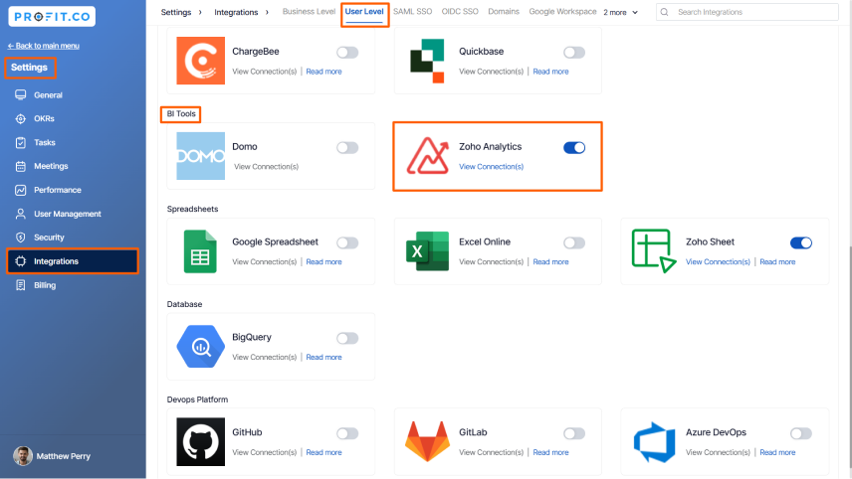Click the Quickbase logo

(427, 61)
